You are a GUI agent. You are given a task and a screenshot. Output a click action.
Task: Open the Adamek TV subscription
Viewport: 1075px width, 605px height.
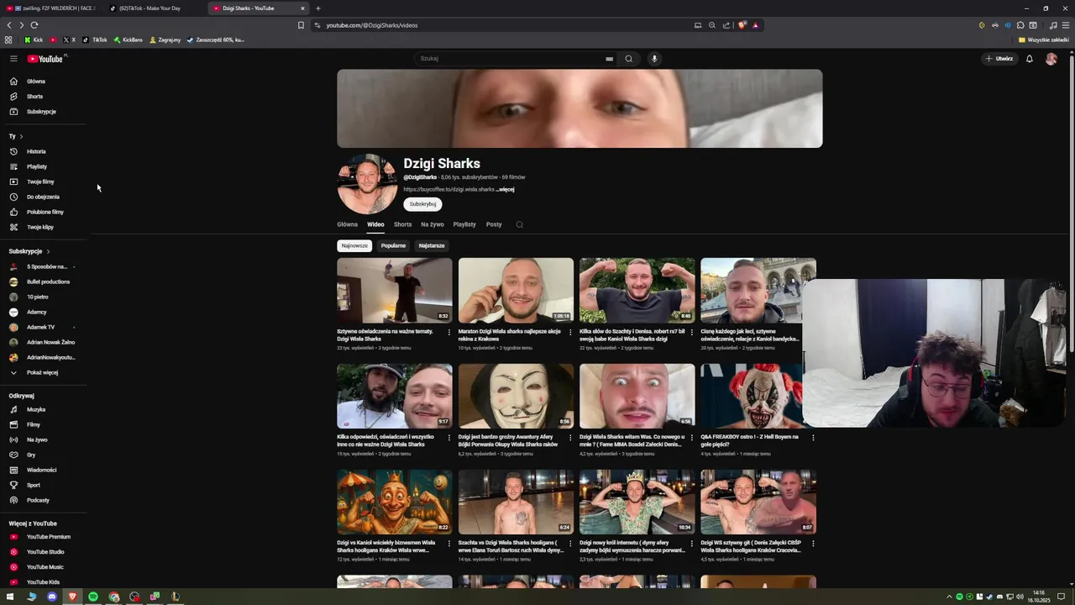[x=40, y=327]
